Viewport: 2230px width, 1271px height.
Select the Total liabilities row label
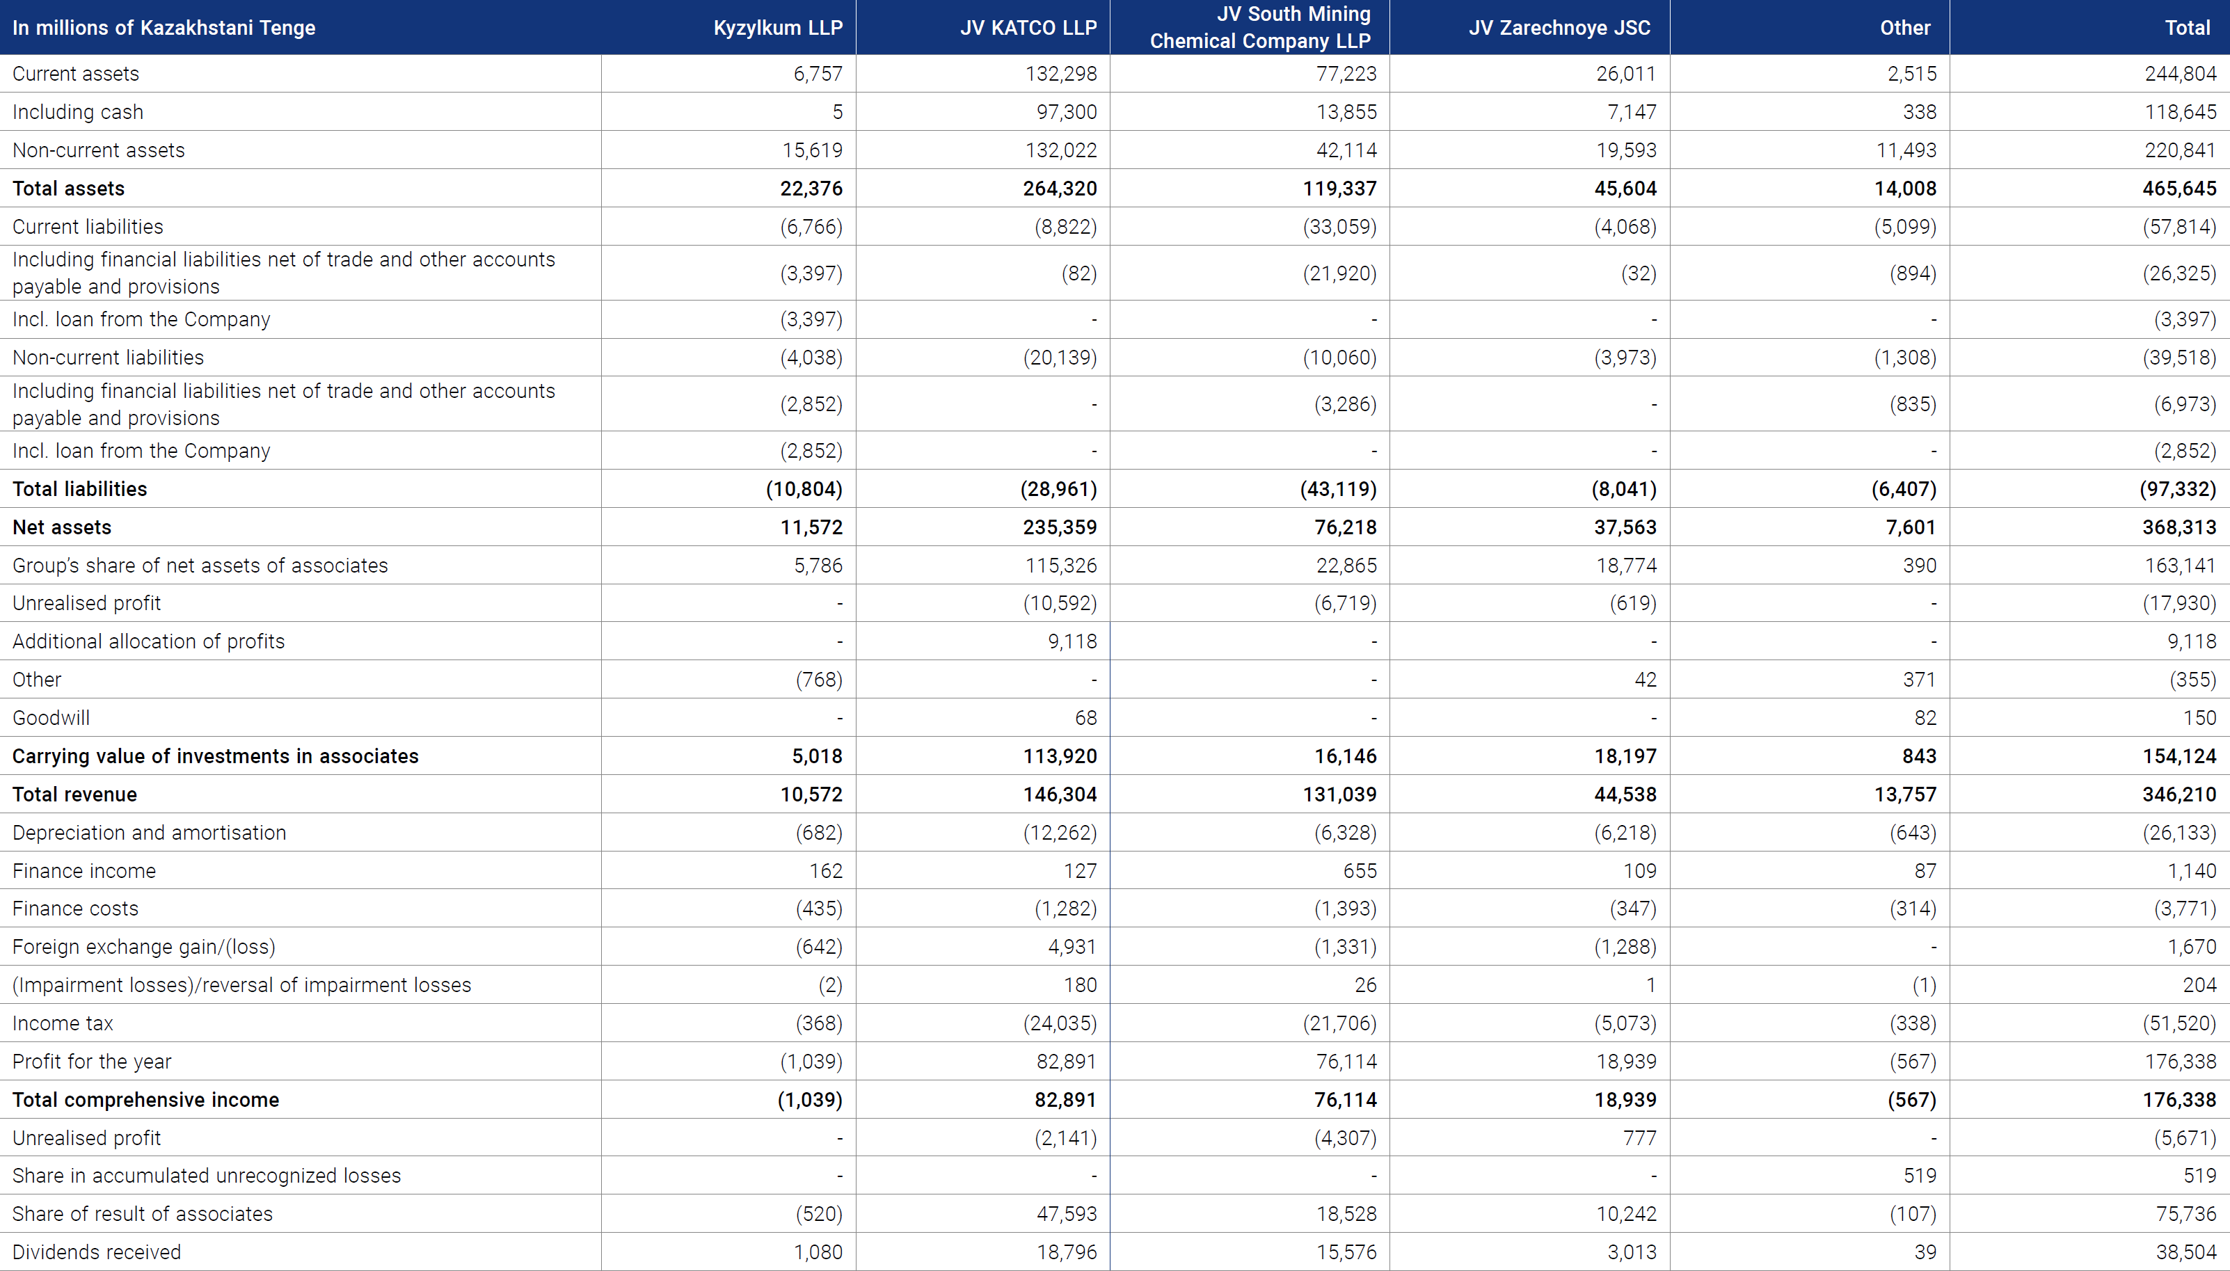coord(79,489)
